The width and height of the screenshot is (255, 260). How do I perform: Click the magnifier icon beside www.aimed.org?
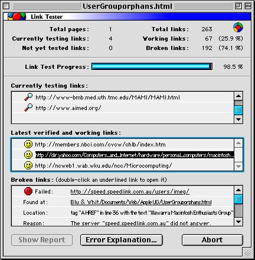click(x=28, y=108)
